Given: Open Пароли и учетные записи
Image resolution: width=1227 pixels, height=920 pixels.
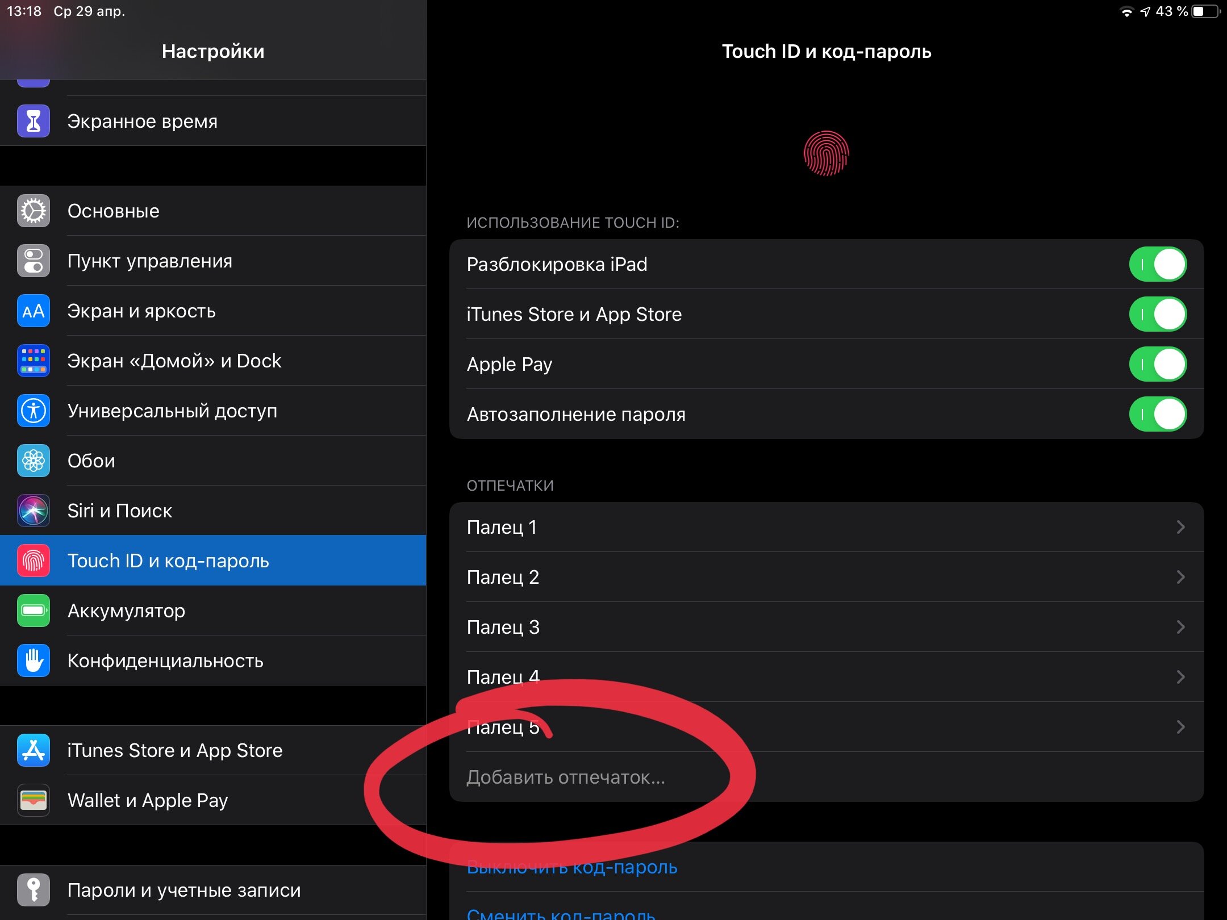Looking at the screenshot, I should click(x=213, y=890).
